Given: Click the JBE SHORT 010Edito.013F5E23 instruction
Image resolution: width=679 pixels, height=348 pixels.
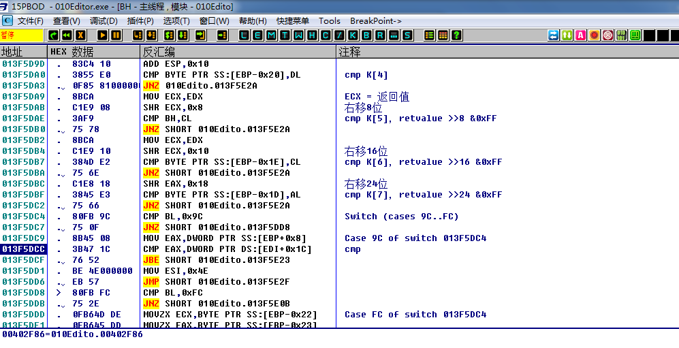Looking at the screenshot, I should coord(217,260).
